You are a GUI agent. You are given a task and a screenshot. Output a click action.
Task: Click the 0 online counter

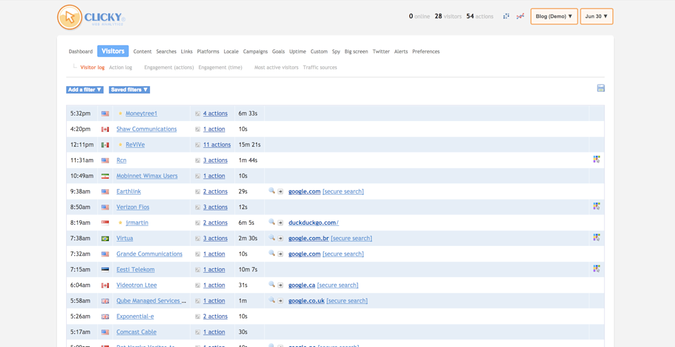(419, 16)
